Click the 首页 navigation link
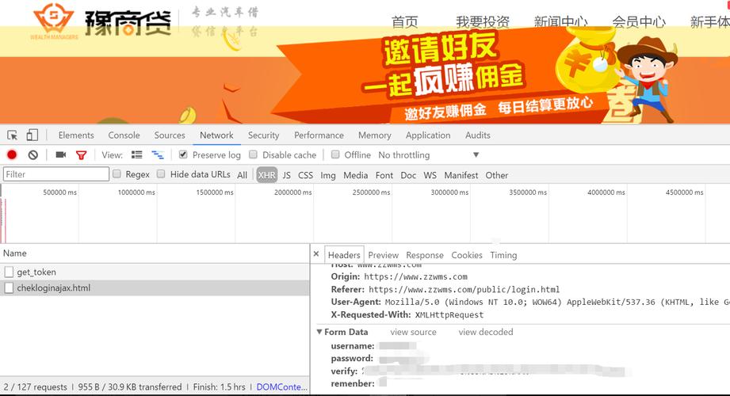 404,22
